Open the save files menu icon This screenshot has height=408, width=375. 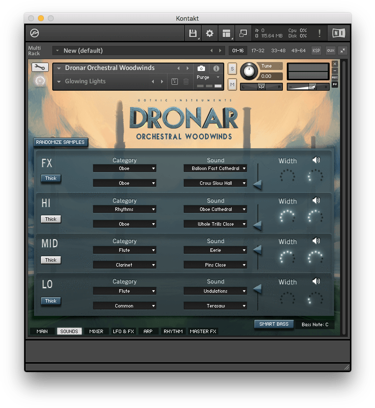pyautogui.click(x=193, y=33)
